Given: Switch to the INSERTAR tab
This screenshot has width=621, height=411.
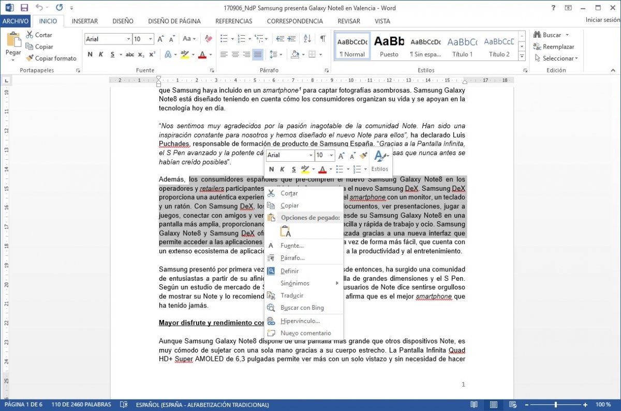Looking at the screenshot, I should [x=85, y=21].
